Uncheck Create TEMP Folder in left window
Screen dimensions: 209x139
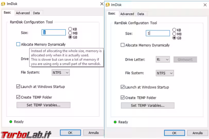(18, 97)
